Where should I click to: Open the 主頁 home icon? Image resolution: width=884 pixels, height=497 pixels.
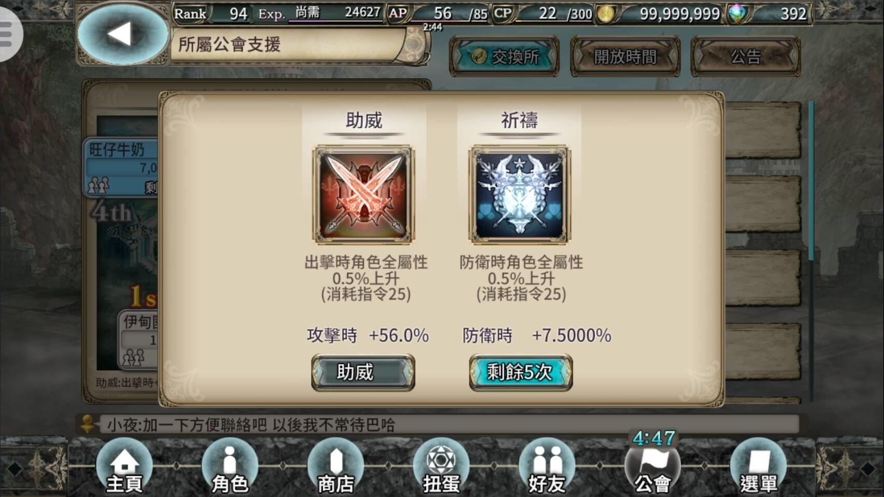(x=124, y=465)
